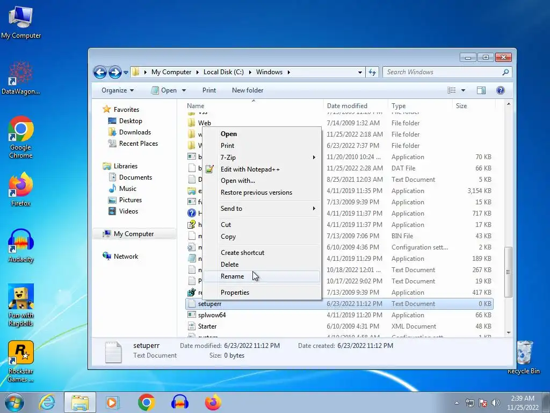Viewport: 550px width, 413px height.
Task: Open Firefox from the taskbar
Action: coord(213,402)
